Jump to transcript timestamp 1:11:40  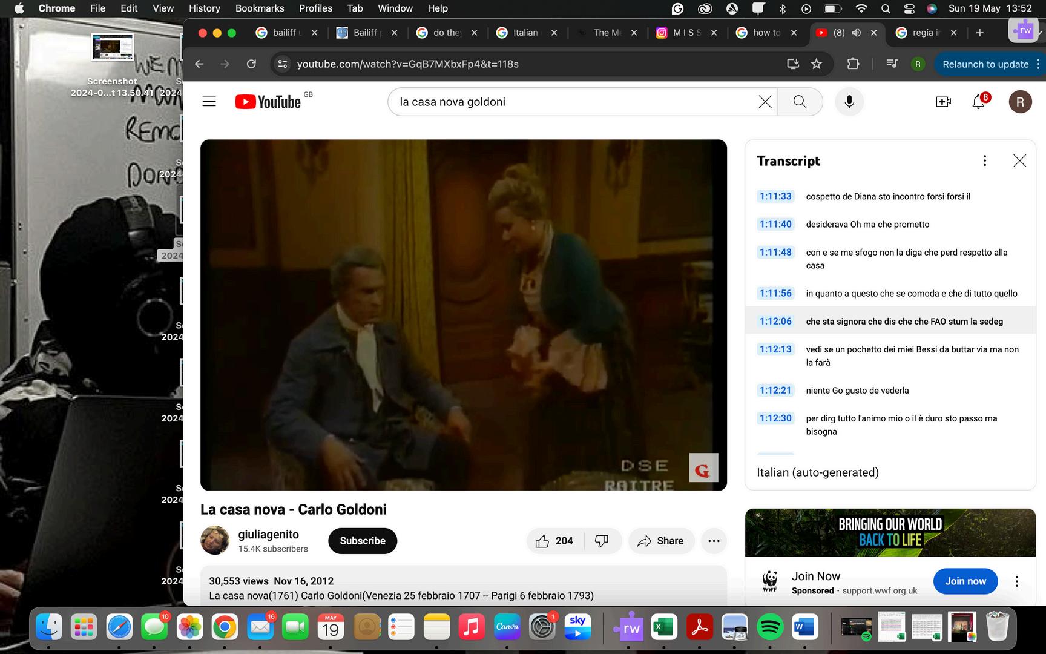(775, 224)
